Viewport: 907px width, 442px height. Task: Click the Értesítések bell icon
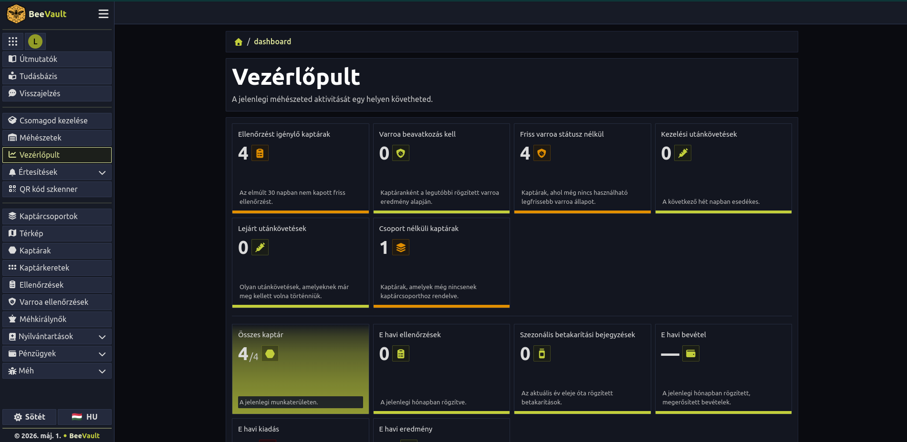coord(12,172)
